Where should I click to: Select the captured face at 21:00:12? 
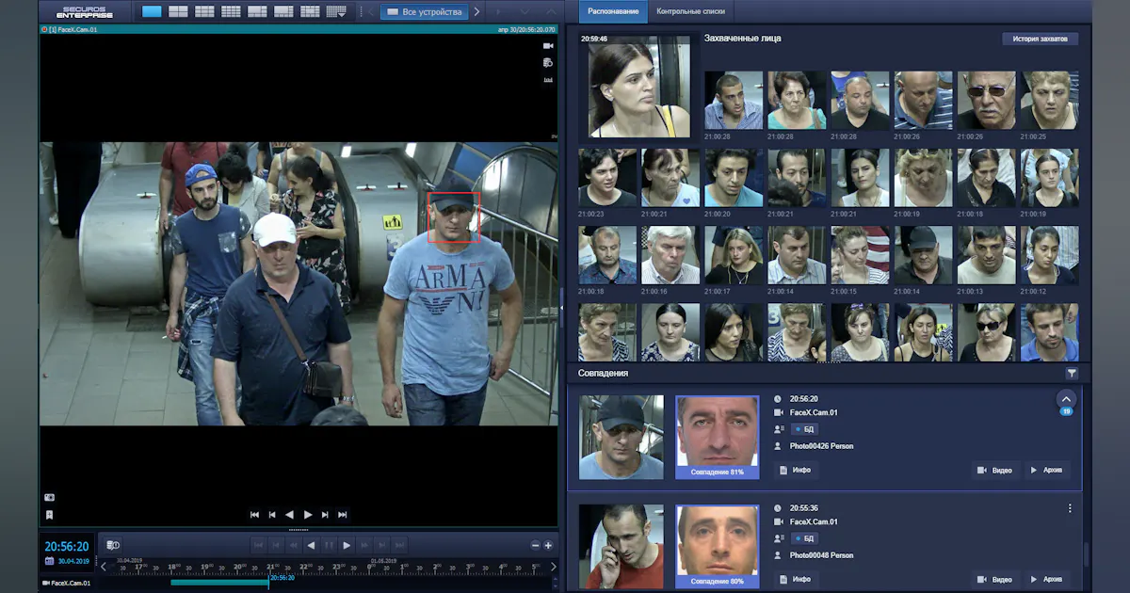pos(1050,254)
